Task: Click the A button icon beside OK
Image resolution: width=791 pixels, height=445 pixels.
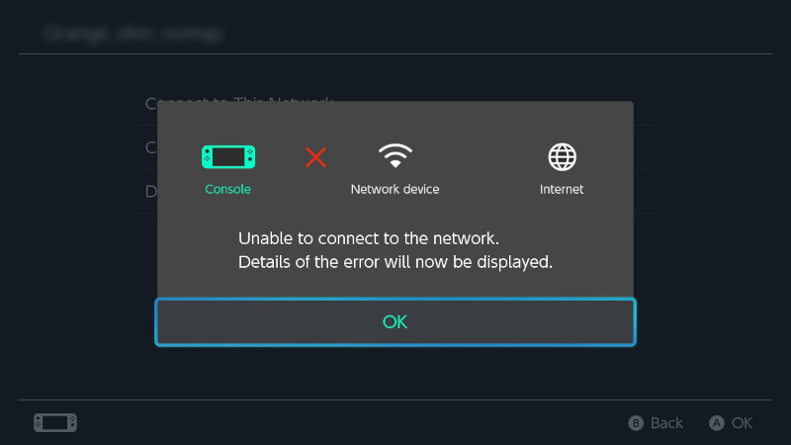Action: (716, 423)
